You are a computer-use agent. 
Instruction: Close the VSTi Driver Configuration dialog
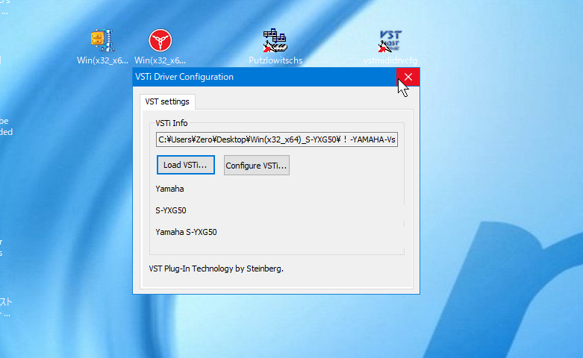408,77
